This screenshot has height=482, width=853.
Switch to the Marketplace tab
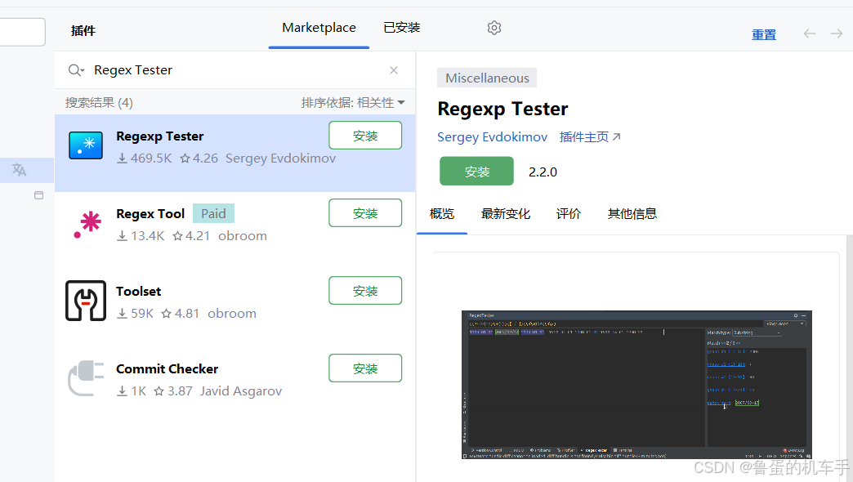pyautogui.click(x=319, y=28)
